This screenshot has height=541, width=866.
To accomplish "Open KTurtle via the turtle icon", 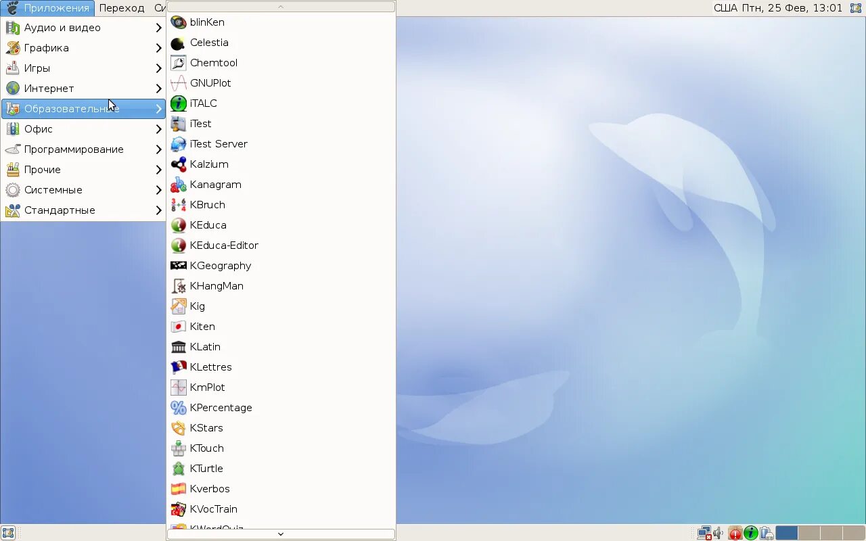I will click(x=179, y=469).
